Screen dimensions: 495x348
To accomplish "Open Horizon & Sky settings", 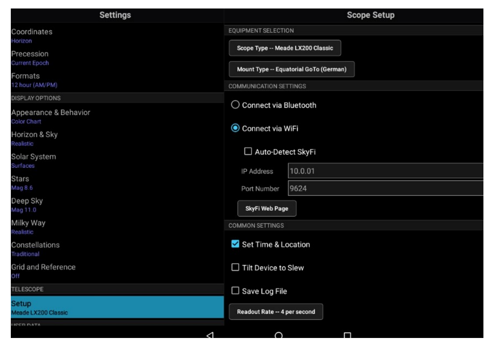I will click(x=117, y=139).
